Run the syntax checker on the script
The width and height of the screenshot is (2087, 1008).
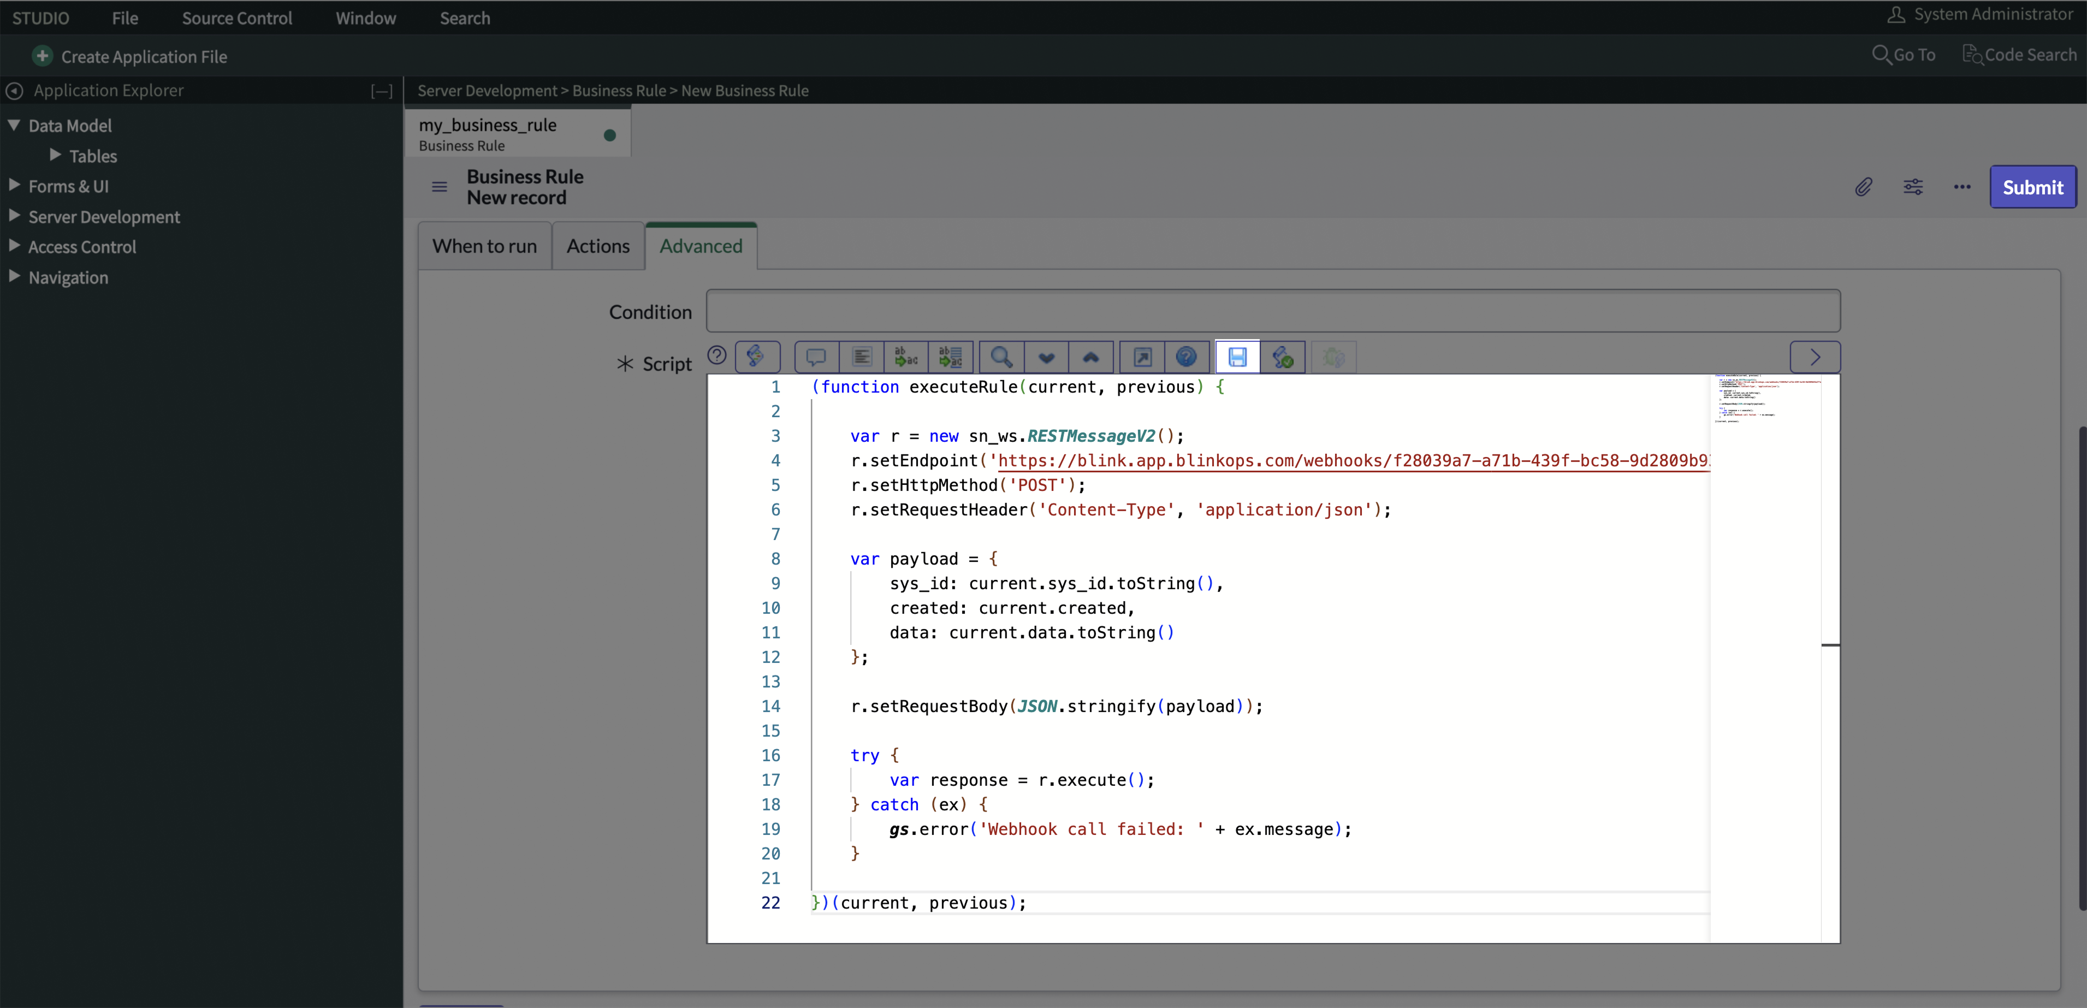coord(1283,357)
